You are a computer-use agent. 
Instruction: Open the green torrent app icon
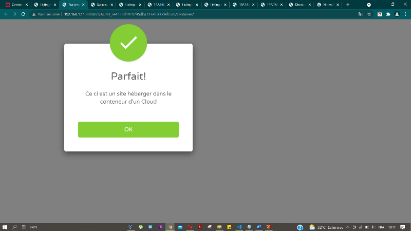[141, 227]
